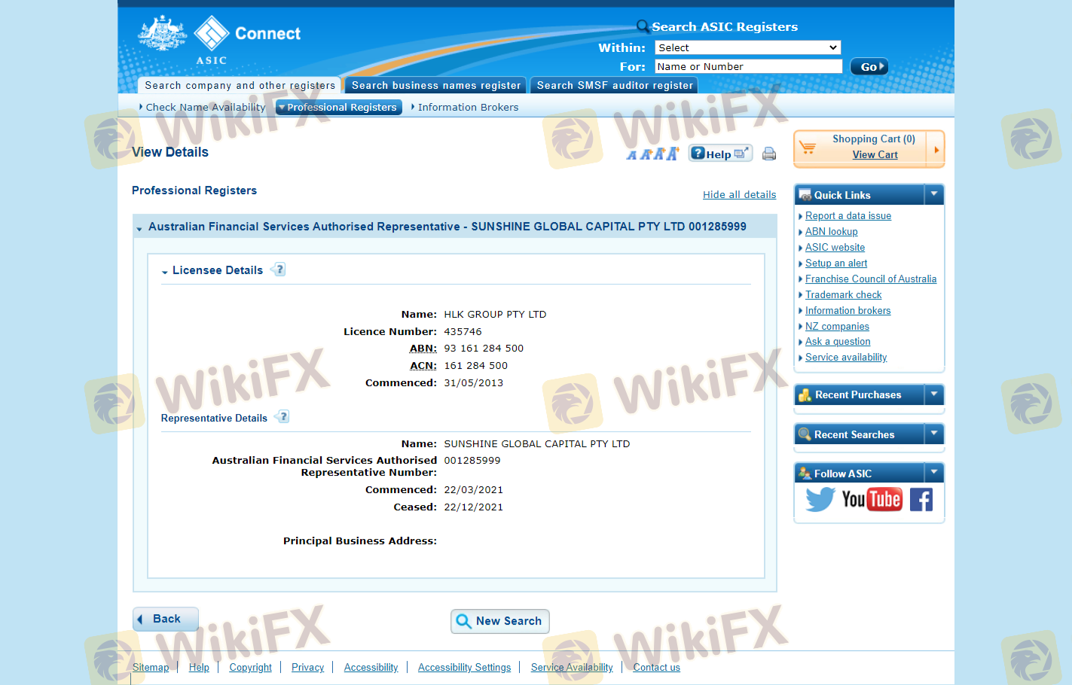The height and width of the screenshot is (685, 1072).
Task: Expand the Recent Searches panel
Action: coord(933,434)
